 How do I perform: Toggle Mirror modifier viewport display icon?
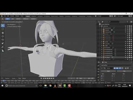(117, 68)
